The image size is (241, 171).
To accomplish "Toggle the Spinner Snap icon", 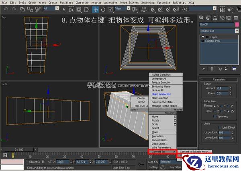I will pos(176,10).
